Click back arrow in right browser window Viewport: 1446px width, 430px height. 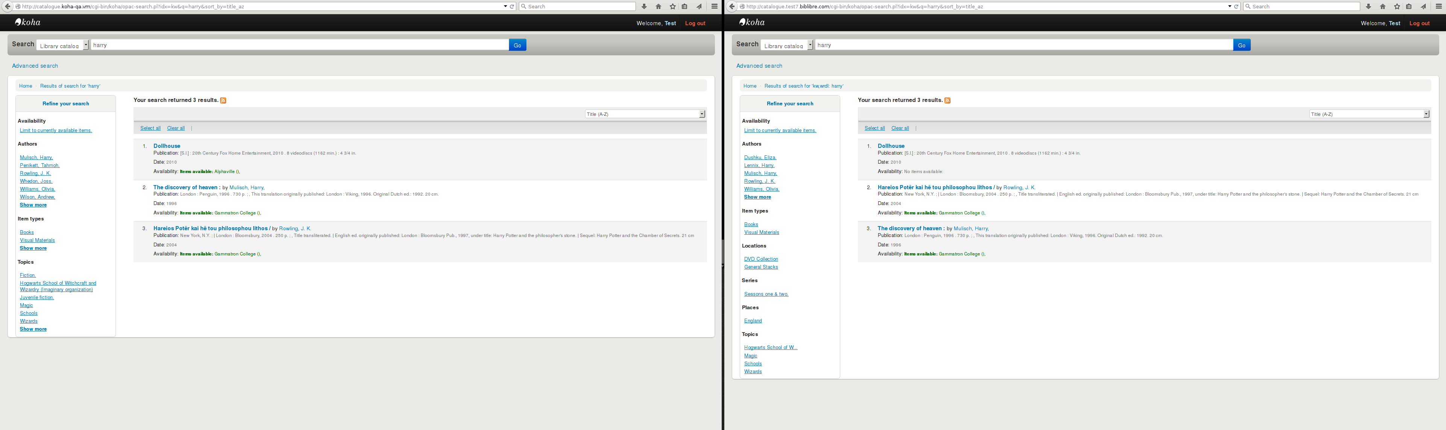[x=732, y=7]
